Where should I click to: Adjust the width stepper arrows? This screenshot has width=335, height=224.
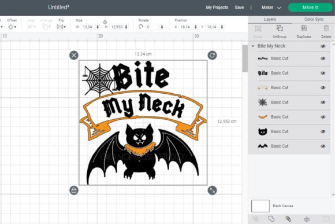98,27
